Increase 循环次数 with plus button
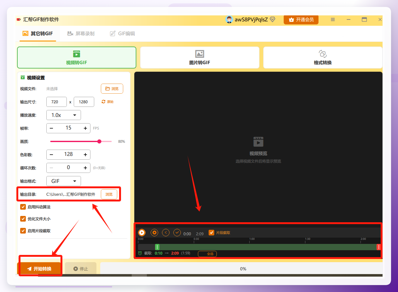Viewport: 398px width, 292px height. point(85,168)
